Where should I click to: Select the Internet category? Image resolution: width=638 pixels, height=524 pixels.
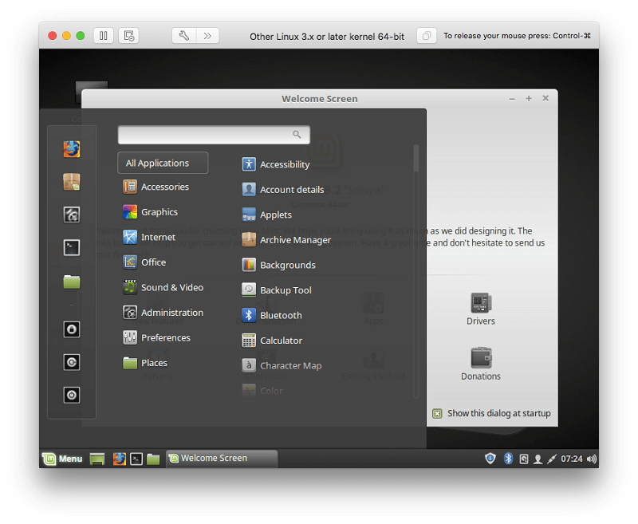coord(149,237)
